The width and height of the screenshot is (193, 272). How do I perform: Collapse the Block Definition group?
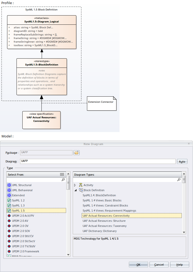(75, 190)
